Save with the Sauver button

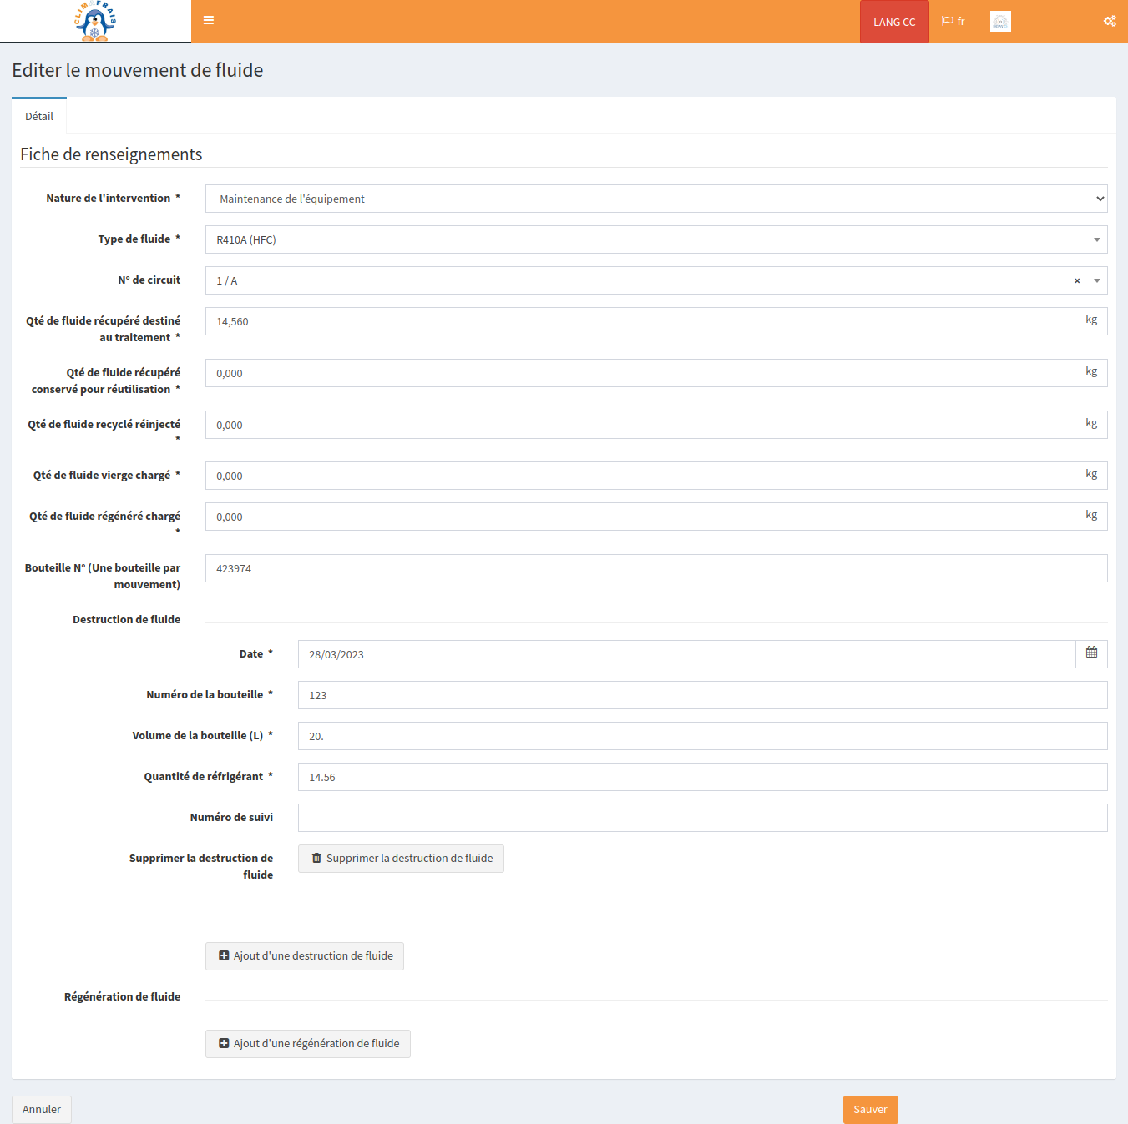(870, 1109)
